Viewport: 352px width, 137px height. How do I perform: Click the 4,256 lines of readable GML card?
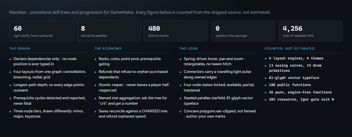(x=310, y=31)
